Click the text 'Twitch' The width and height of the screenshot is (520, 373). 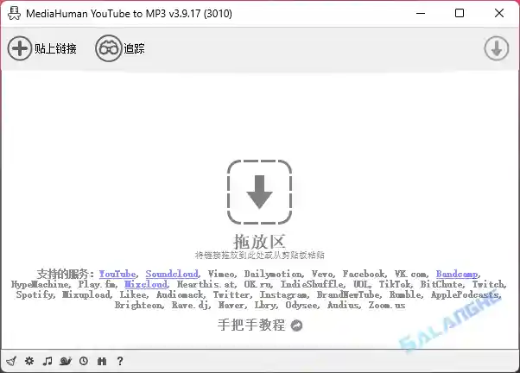[x=488, y=284]
